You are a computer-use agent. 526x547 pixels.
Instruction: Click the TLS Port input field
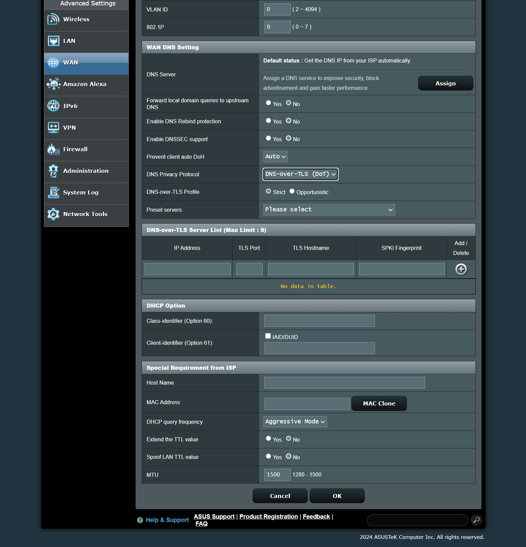coord(250,269)
